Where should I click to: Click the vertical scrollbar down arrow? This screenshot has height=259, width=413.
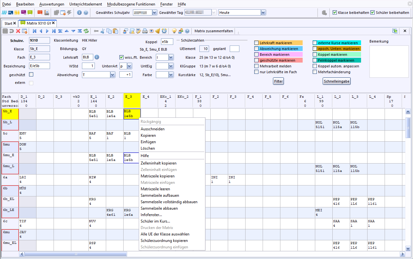408,249
